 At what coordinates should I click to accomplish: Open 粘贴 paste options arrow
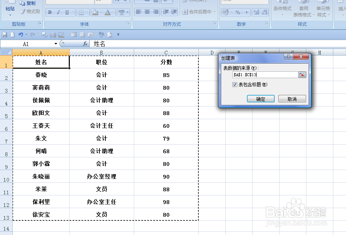[10, 15]
